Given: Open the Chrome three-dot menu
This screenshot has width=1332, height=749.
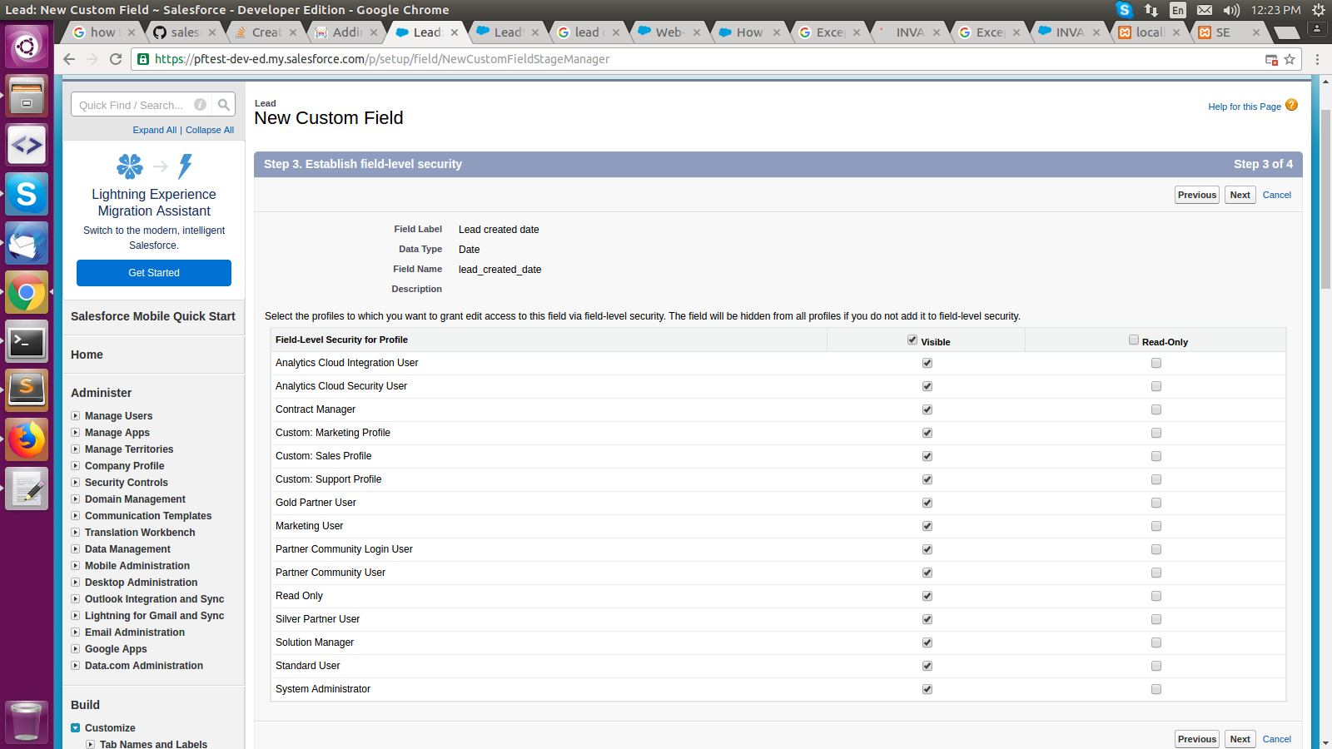Looking at the screenshot, I should point(1317,59).
